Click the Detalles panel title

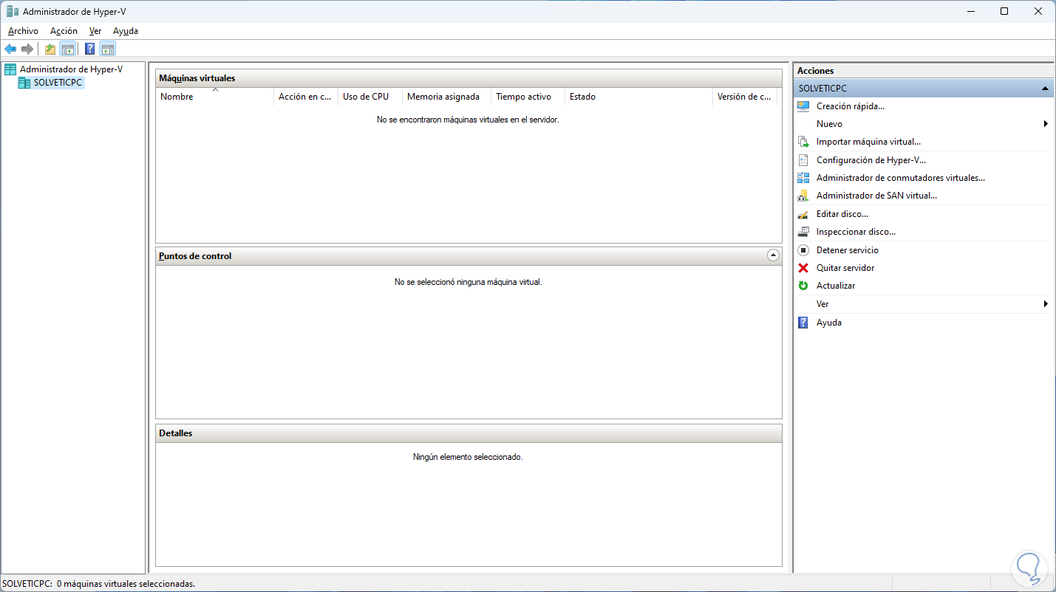point(176,433)
